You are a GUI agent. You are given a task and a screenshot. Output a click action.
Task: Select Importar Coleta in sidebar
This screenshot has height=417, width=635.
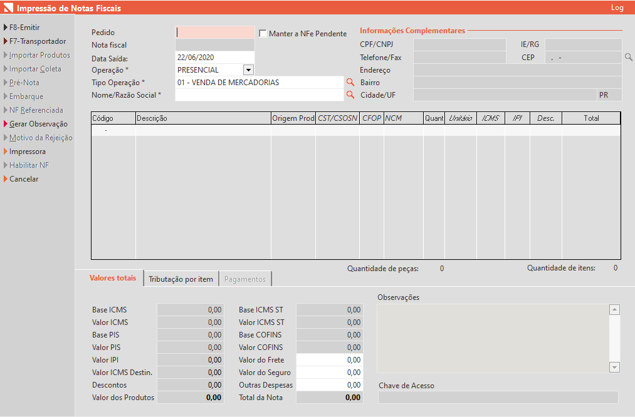35,69
